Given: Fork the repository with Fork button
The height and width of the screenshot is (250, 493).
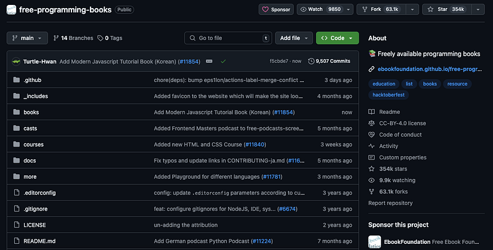Looking at the screenshot, I should [381, 9].
